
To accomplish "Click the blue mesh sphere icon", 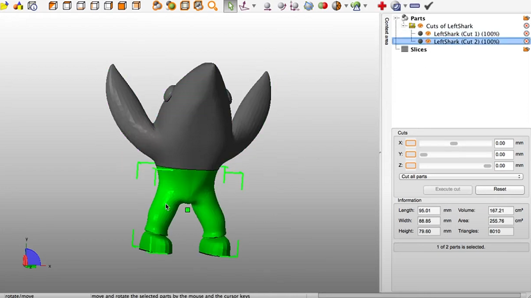I will coord(308,6).
